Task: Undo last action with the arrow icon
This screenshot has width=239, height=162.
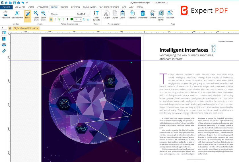Action: coord(23,3)
